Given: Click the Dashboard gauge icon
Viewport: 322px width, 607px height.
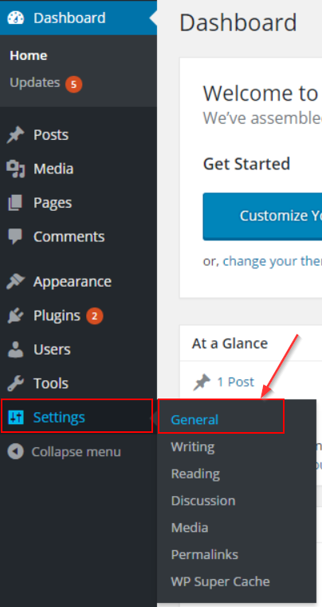Looking at the screenshot, I should tap(15, 18).
